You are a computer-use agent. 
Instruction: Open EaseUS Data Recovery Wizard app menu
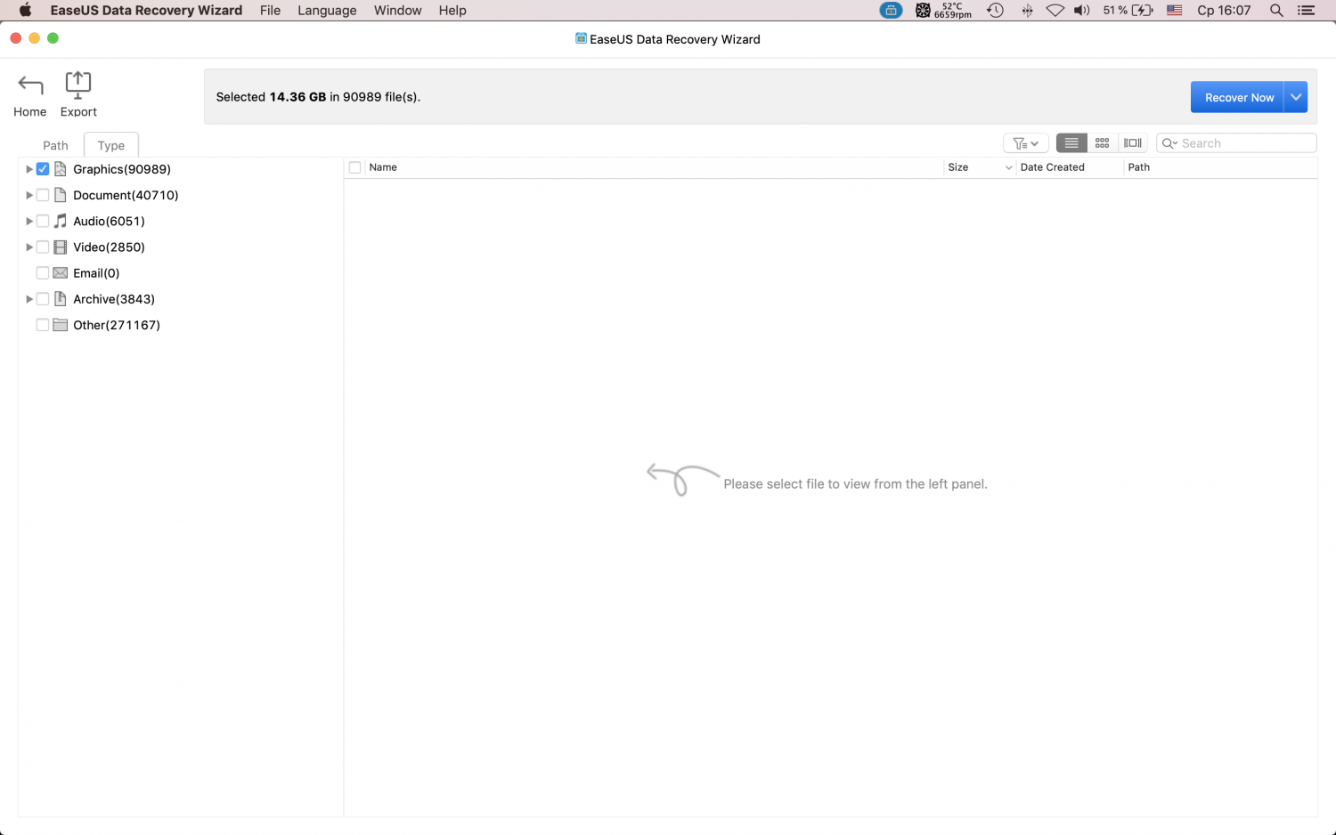(146, 11)
